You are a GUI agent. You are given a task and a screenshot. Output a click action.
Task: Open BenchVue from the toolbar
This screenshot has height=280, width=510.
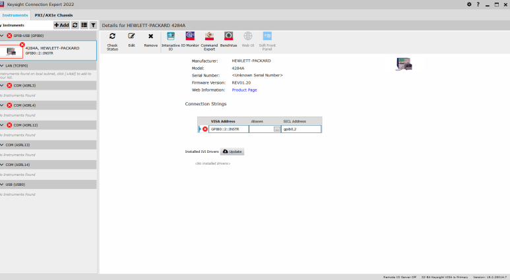[x=228, y=40]
